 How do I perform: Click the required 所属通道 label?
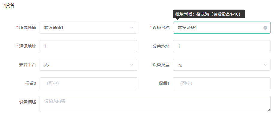click(26, 28)
